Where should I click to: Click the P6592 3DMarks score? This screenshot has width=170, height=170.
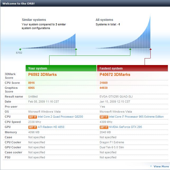coord(43,75)
